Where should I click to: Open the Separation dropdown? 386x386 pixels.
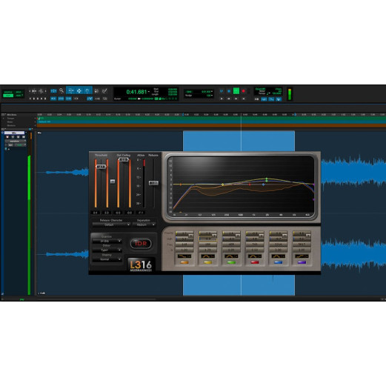pyautogui.click(x=144, y=224)
